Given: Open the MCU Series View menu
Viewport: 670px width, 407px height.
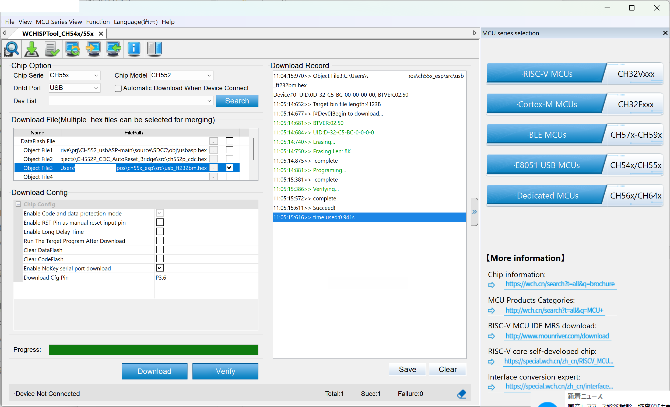Looking at the screenshot, I should tap(59, 22).
